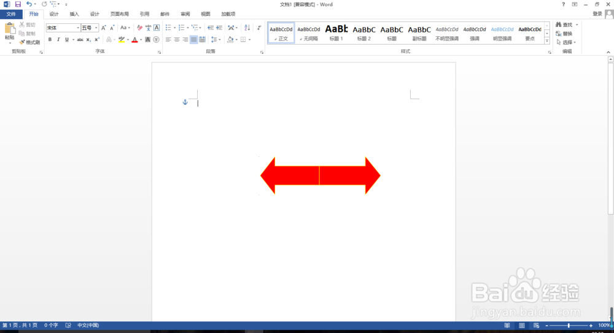
Task: Toggle Strikethrough (abc) formatting
Action: pos(80,39)
